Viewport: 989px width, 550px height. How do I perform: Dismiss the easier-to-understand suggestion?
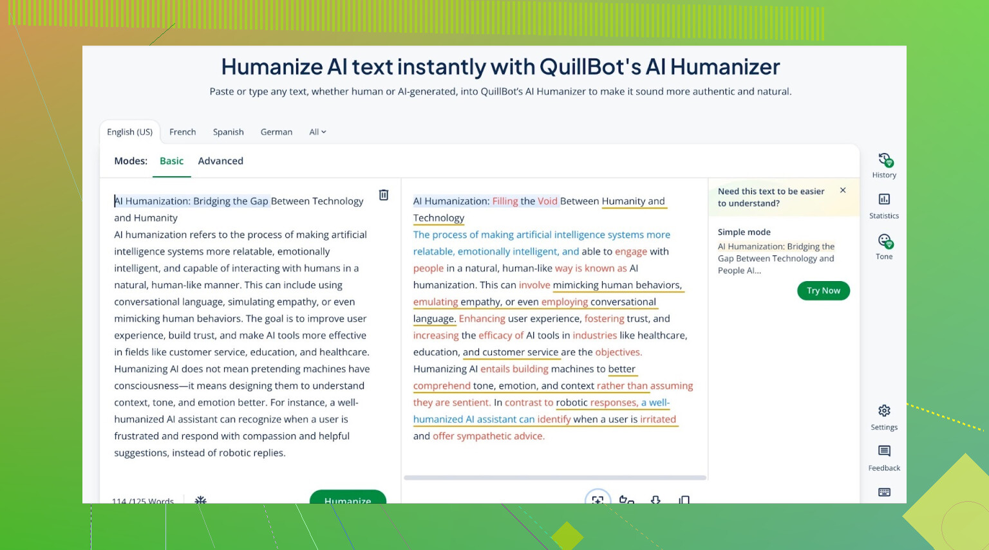[843, 190]
